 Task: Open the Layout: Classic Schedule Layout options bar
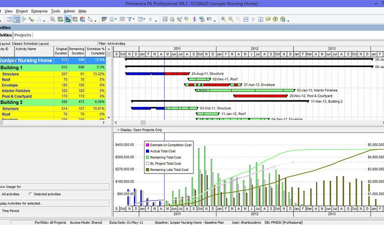pos(48,43)
